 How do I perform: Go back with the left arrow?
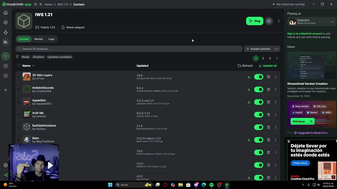pos(36,4)
